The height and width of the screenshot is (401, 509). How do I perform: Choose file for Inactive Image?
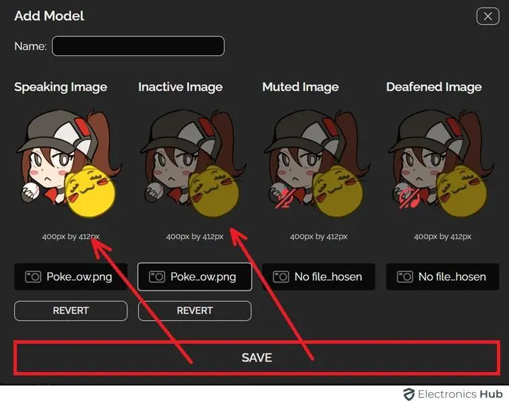pyautogui.click(x=195, y=277)
